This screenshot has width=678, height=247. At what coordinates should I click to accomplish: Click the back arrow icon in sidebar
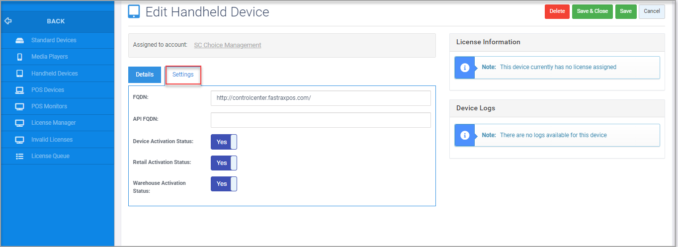(x=8, y=21)
